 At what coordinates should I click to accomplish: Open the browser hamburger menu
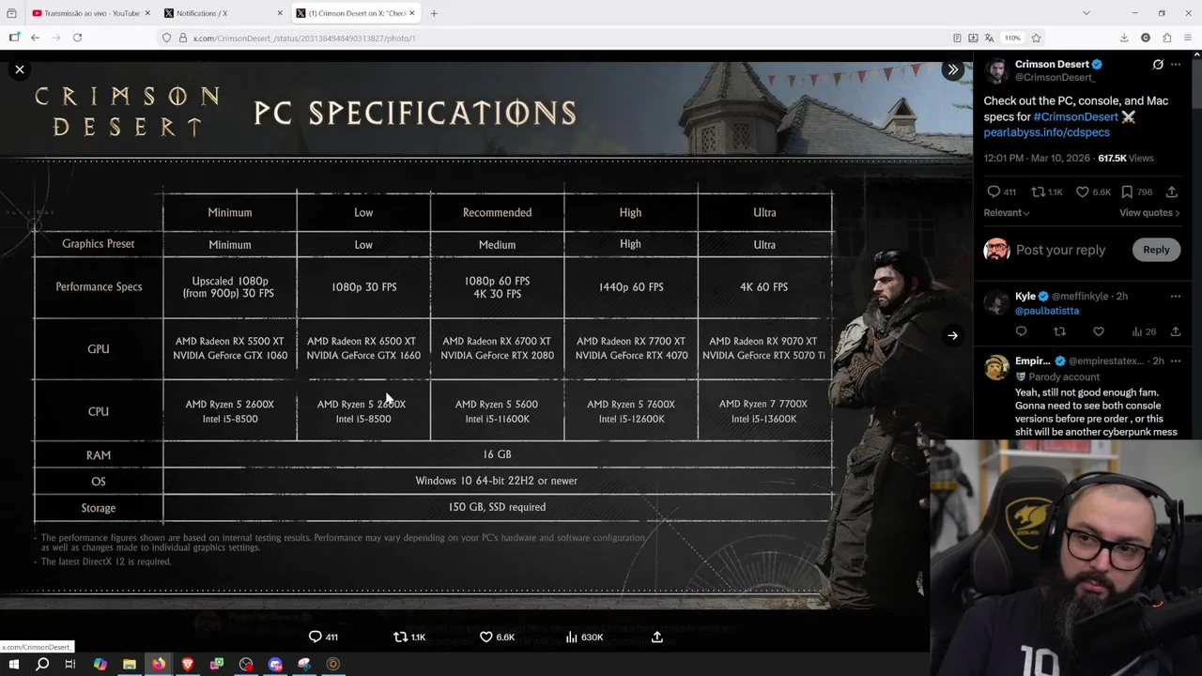tap(1188, 38)
